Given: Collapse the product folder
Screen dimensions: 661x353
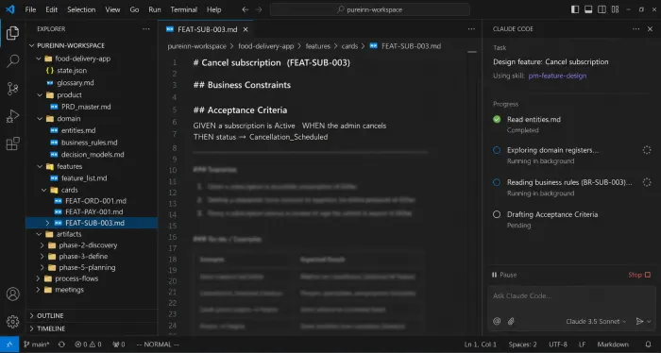Looking at the screenshot, I should pos(40,95).
